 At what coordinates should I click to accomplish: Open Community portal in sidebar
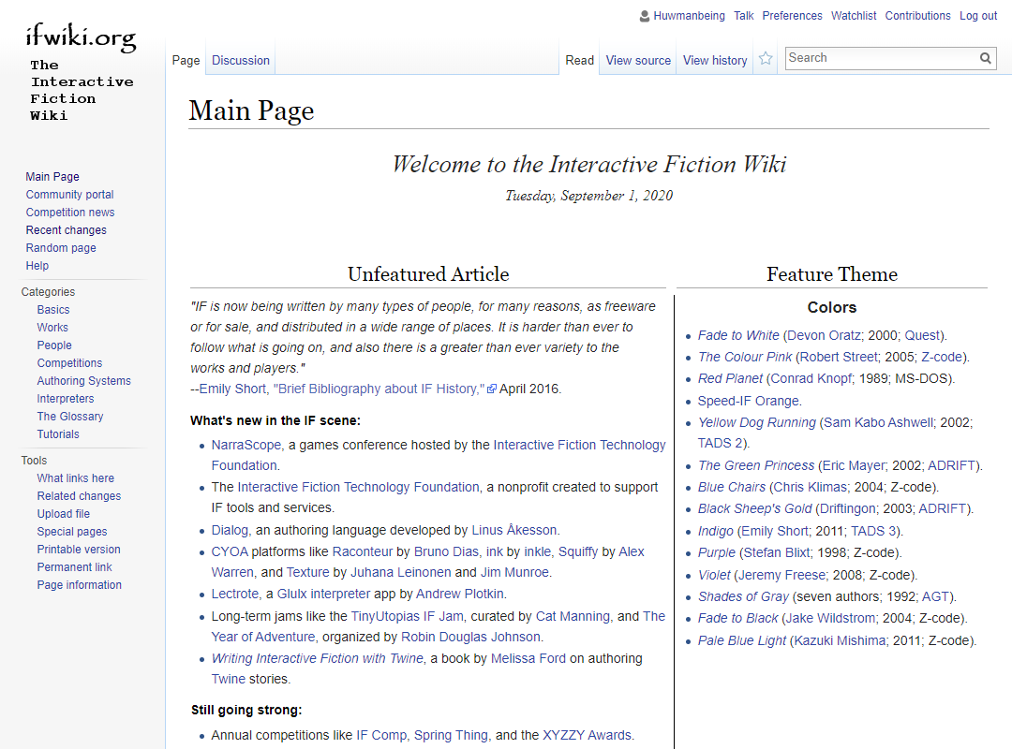click(69, 194)
